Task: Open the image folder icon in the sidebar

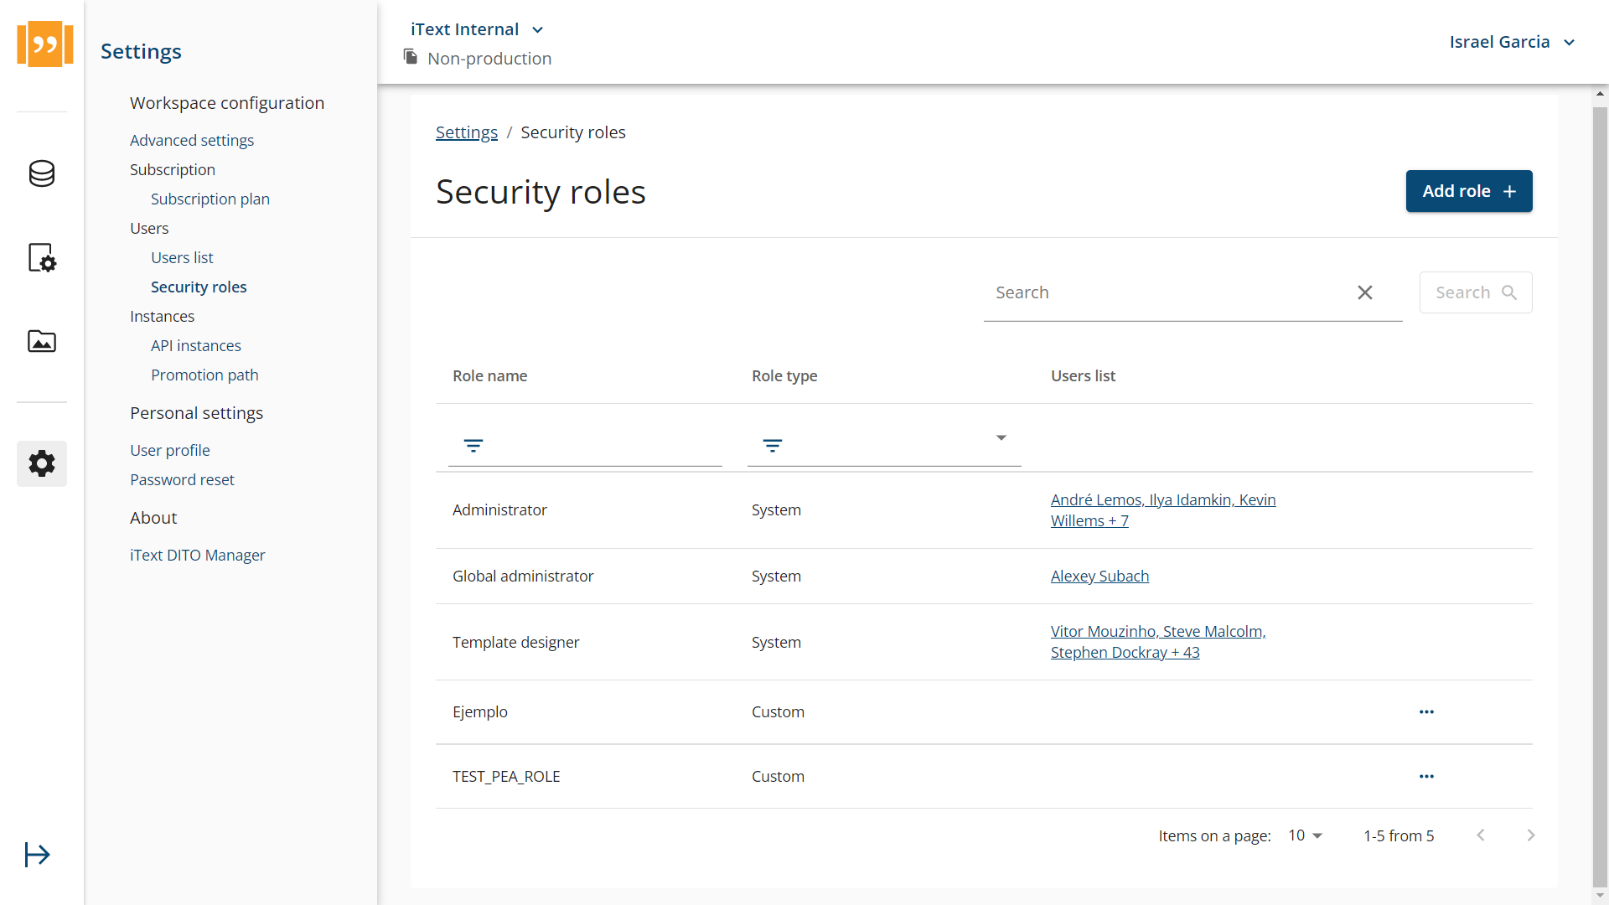Action: (x=41, y=341)
